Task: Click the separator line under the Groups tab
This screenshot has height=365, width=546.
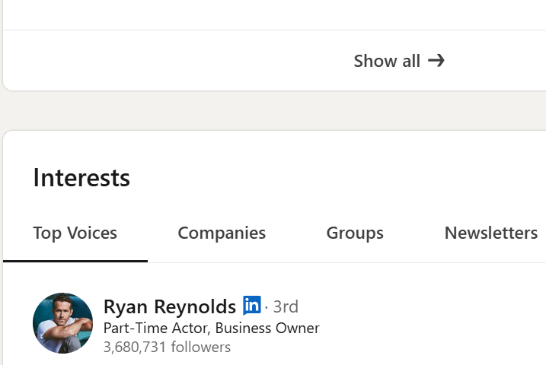Action: click(x=355, y=262)
